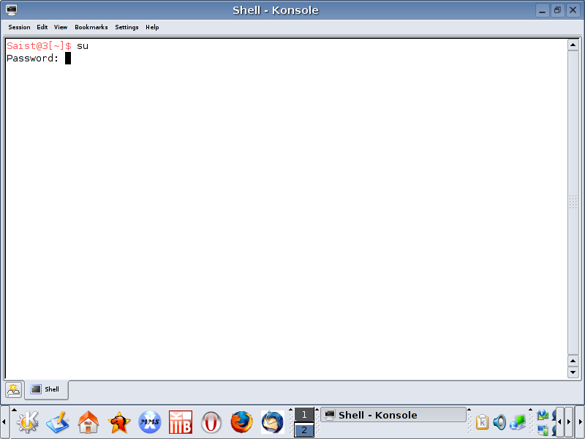This screenshot has width=585, height=439.
Task: Launch Firefox from the panel
Action: pyautogui.click(x=241, y=422)
